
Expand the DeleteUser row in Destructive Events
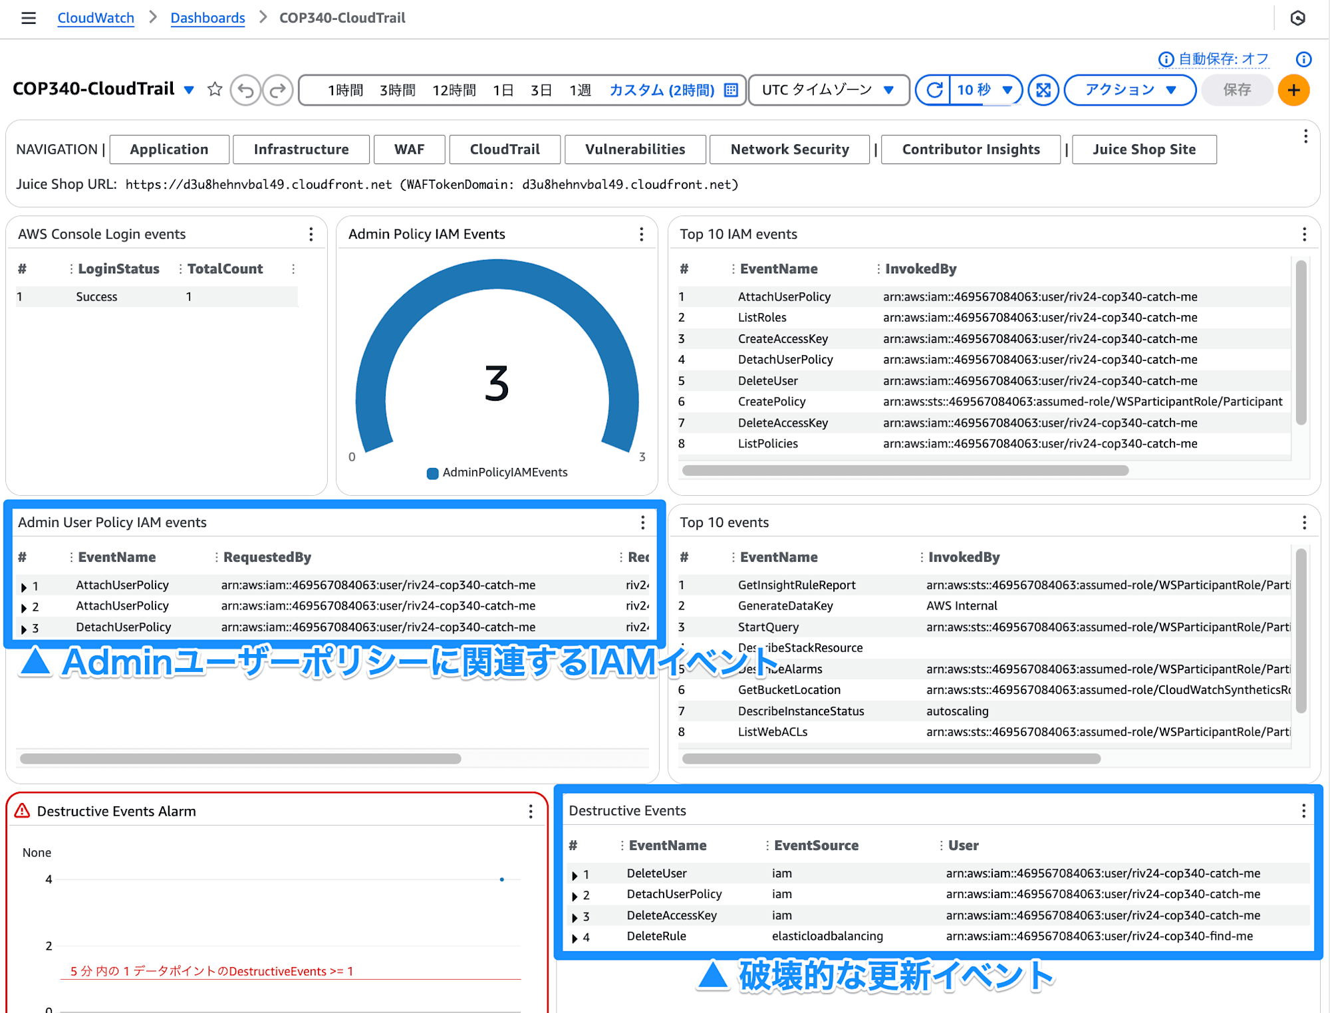click(575, 875)
